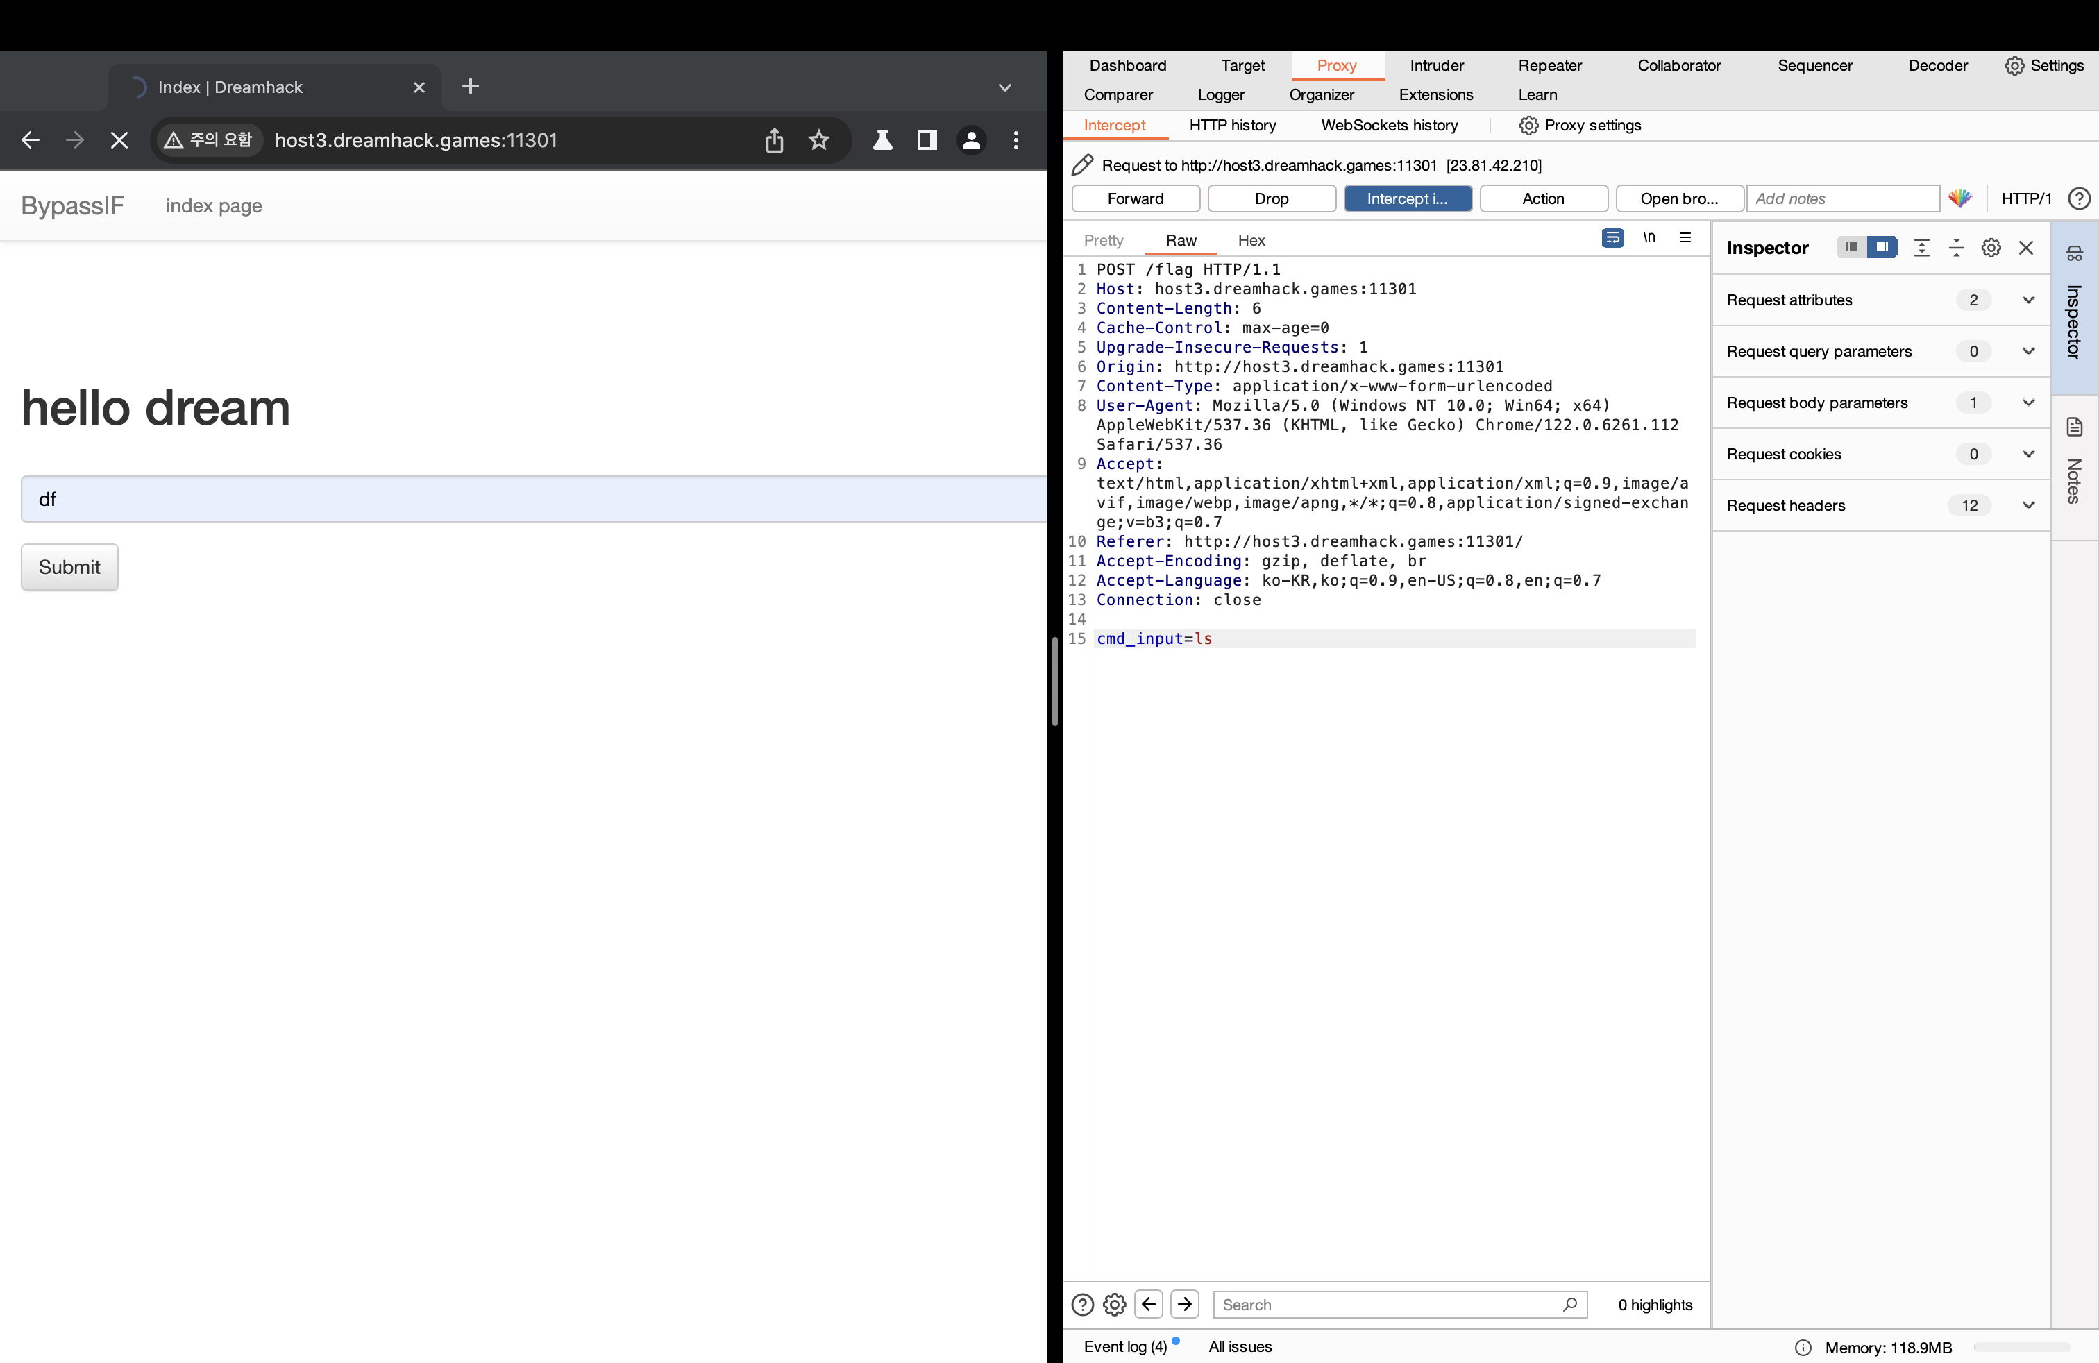
Task: Stop page loading with X icon
Action: pyautogui.click(x=119, y=140)
